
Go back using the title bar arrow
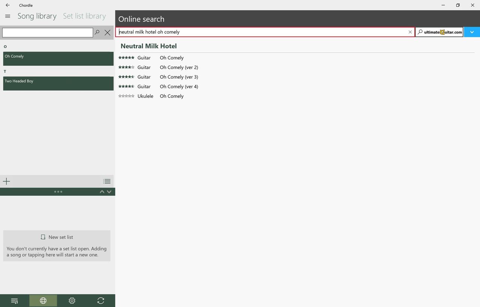(x=7, y=5)
